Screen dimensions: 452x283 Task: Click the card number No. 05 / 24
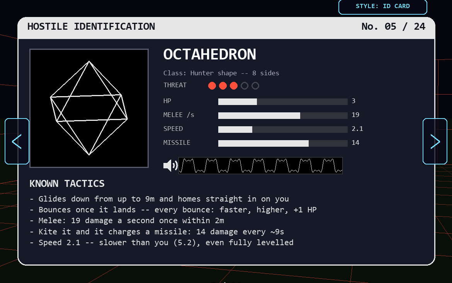(393, 27)
